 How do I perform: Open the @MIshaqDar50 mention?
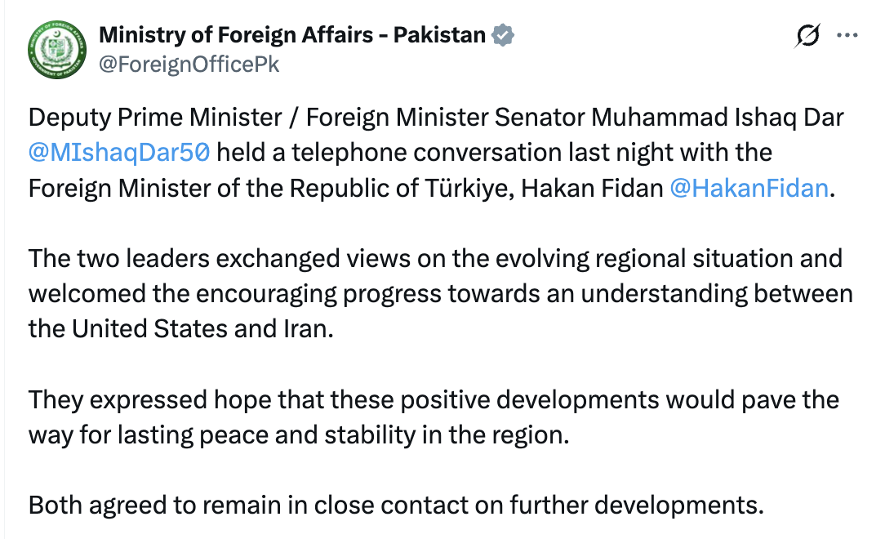(x=119, y=153)
